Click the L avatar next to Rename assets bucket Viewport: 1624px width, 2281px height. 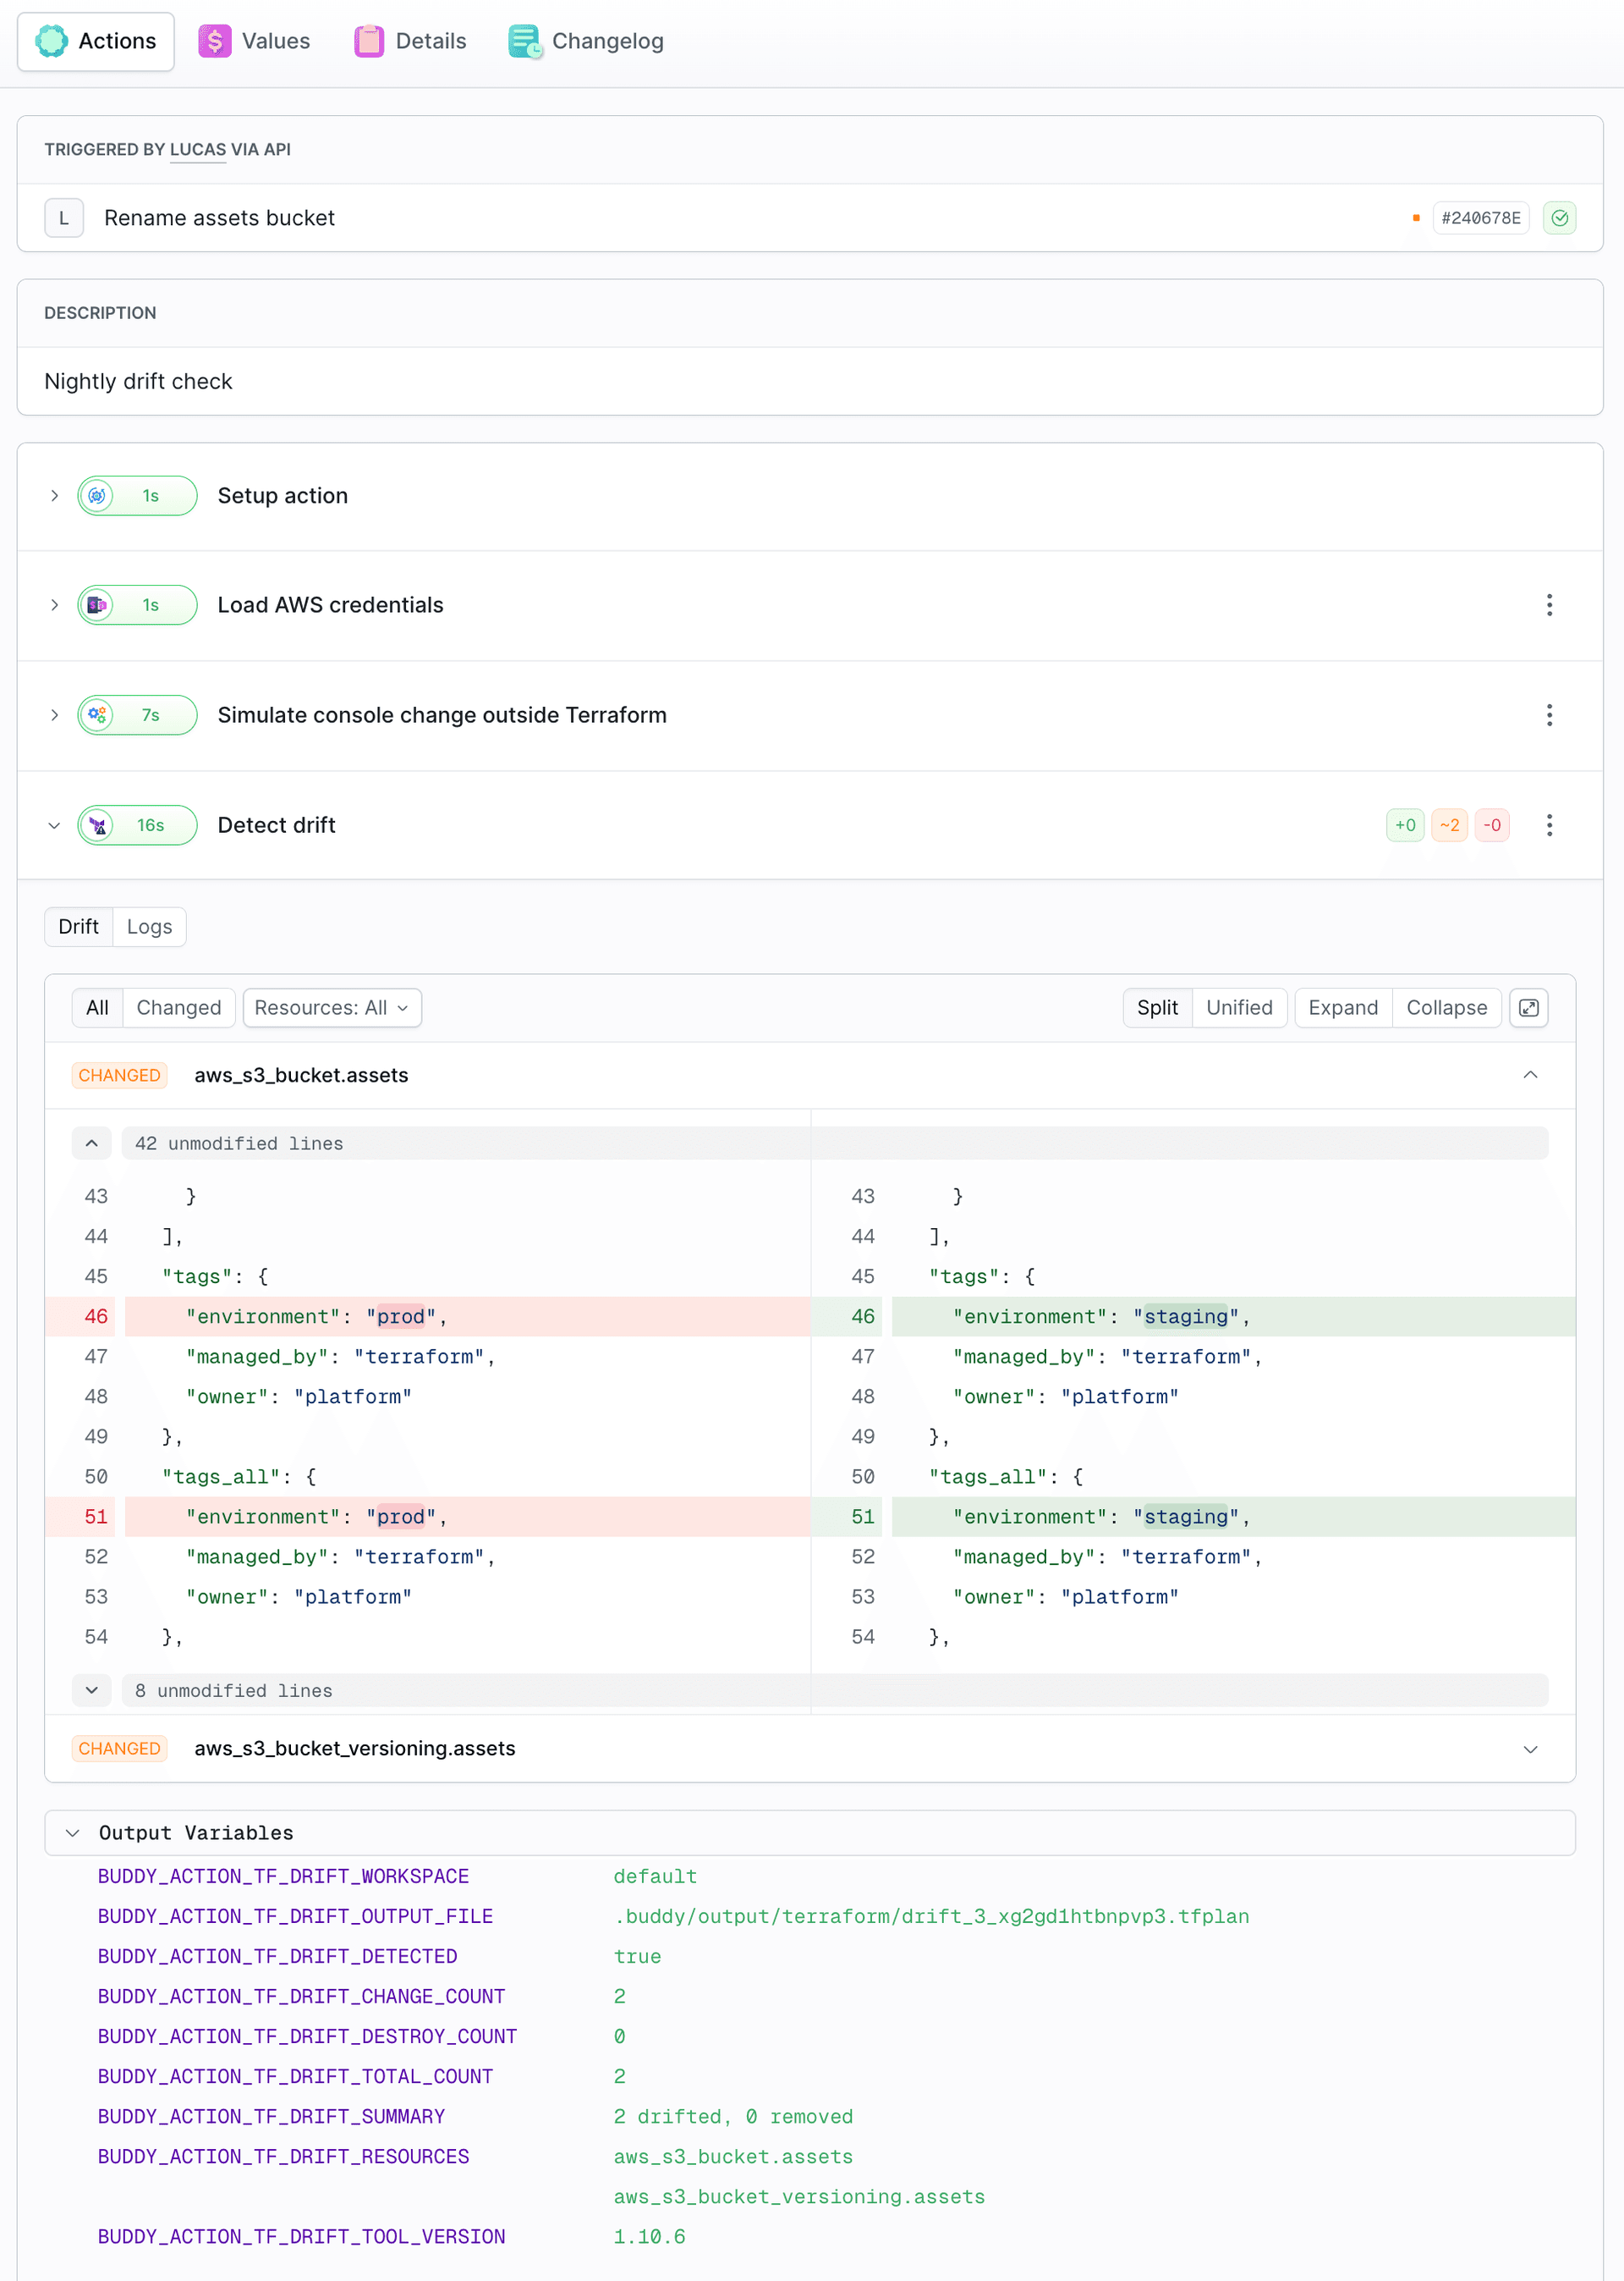64,218
